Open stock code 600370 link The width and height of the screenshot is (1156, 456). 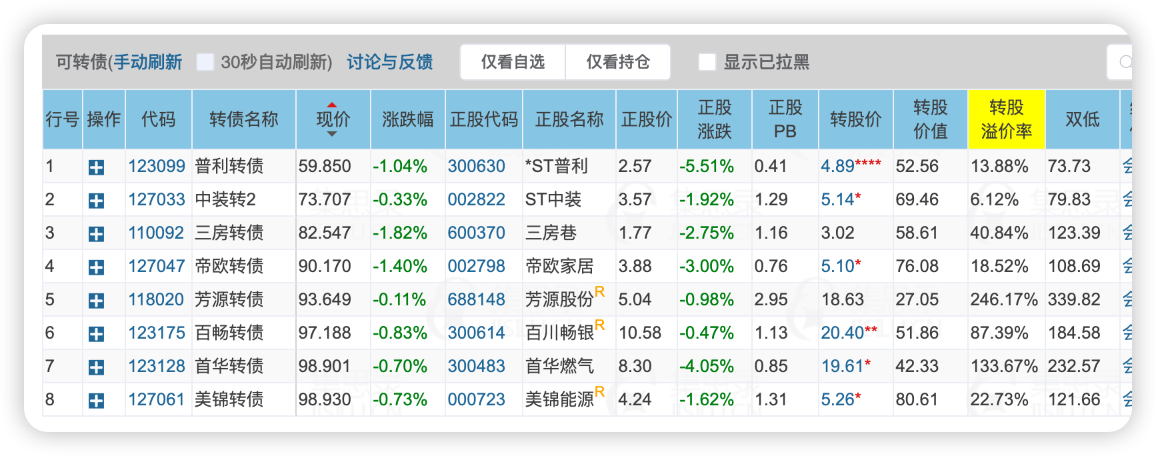point(477,233)
